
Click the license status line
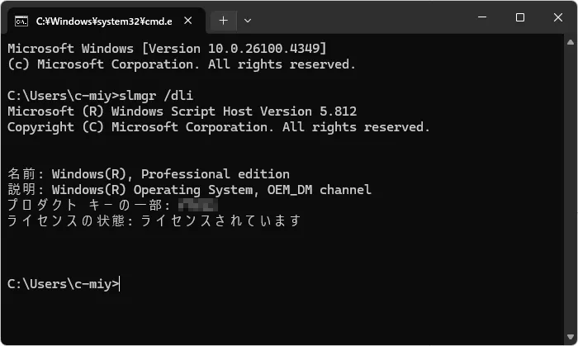pos(154,220)
